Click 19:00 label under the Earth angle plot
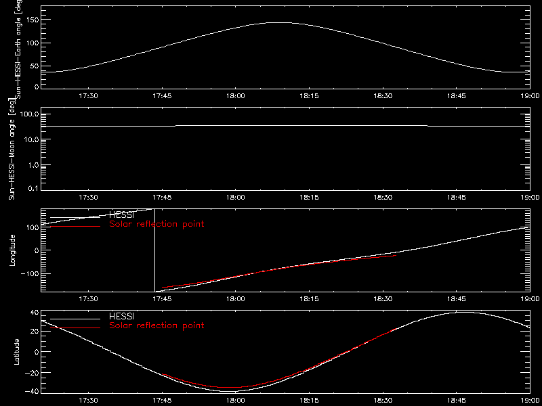The height and width of the screenshot is (406, 542). [x=530, y=96]
